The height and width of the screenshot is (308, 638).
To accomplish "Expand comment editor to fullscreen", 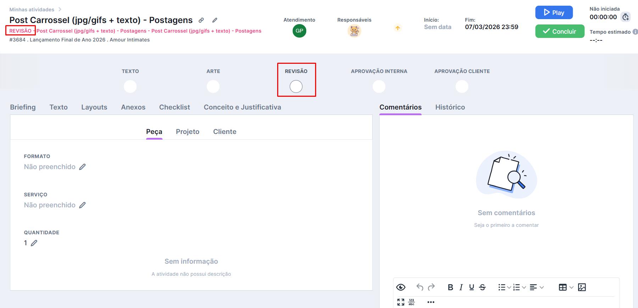I will (401, 302).
